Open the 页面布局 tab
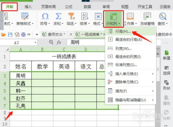The height and width of the screenshot is (127, 173). [x=48, y=7]
